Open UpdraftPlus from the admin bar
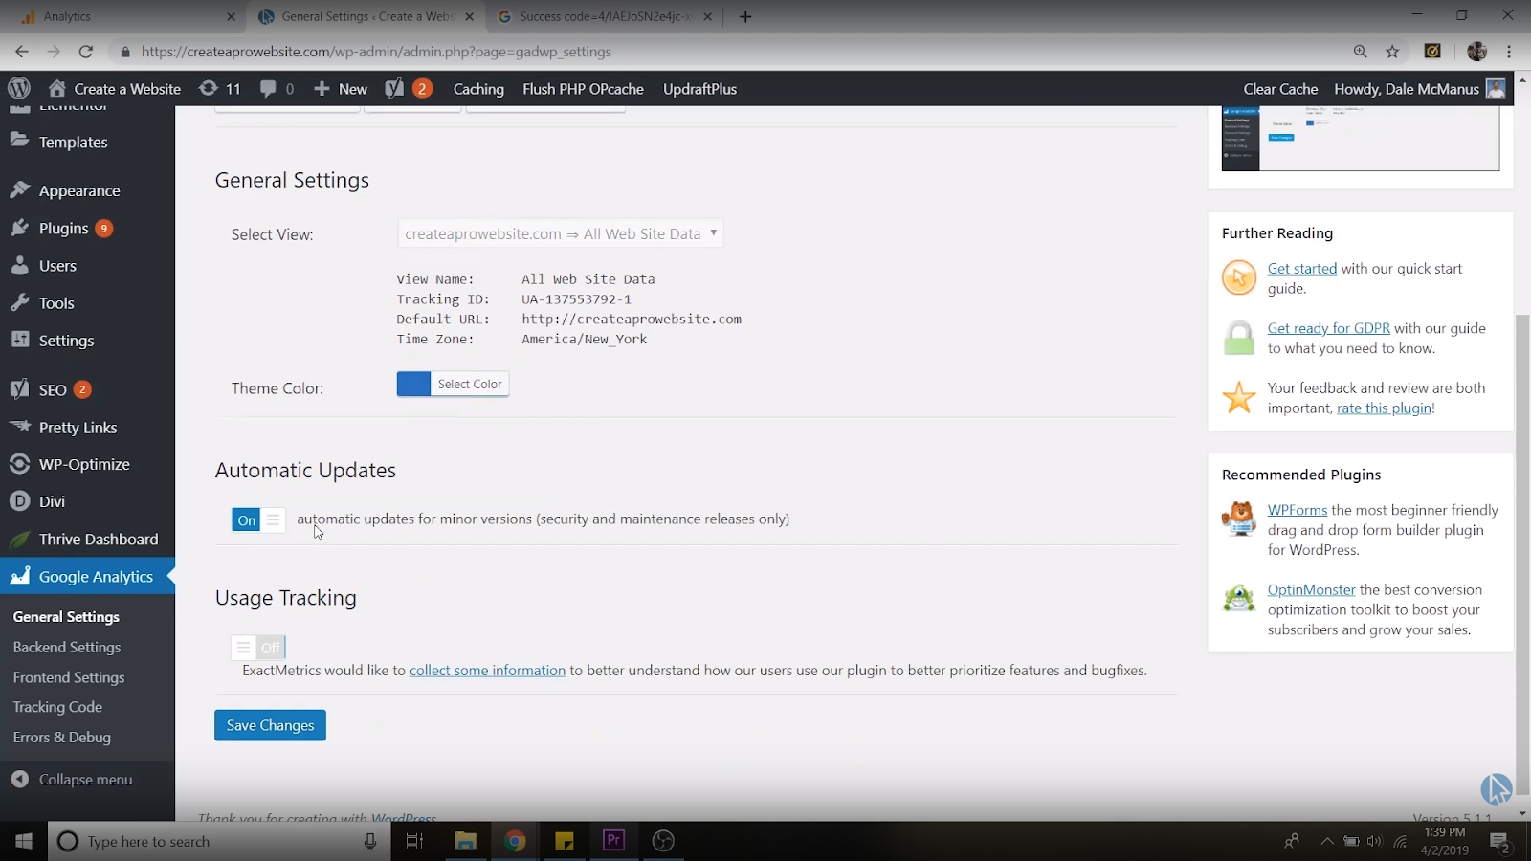1531x861 pixels. point(699,89)
